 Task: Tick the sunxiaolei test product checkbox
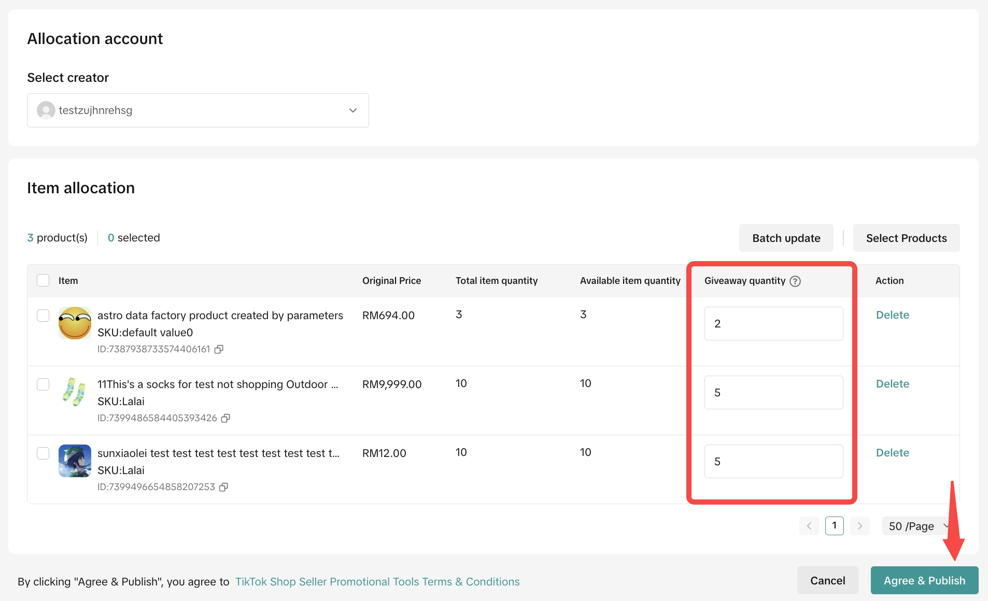[x=43, y=453]
